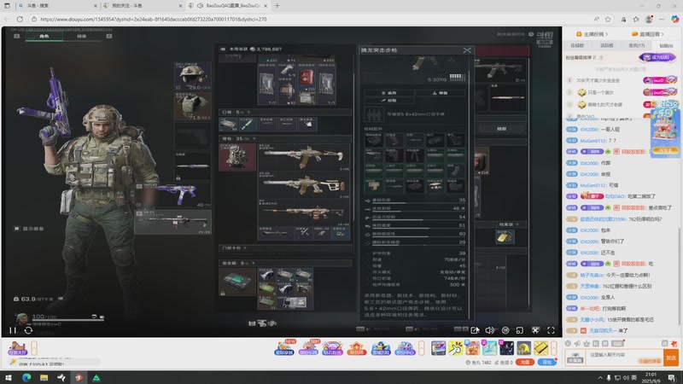Expand the arrow beside 任务大厅
Viewport: 683px width, 384px height.
pos(34,348)
